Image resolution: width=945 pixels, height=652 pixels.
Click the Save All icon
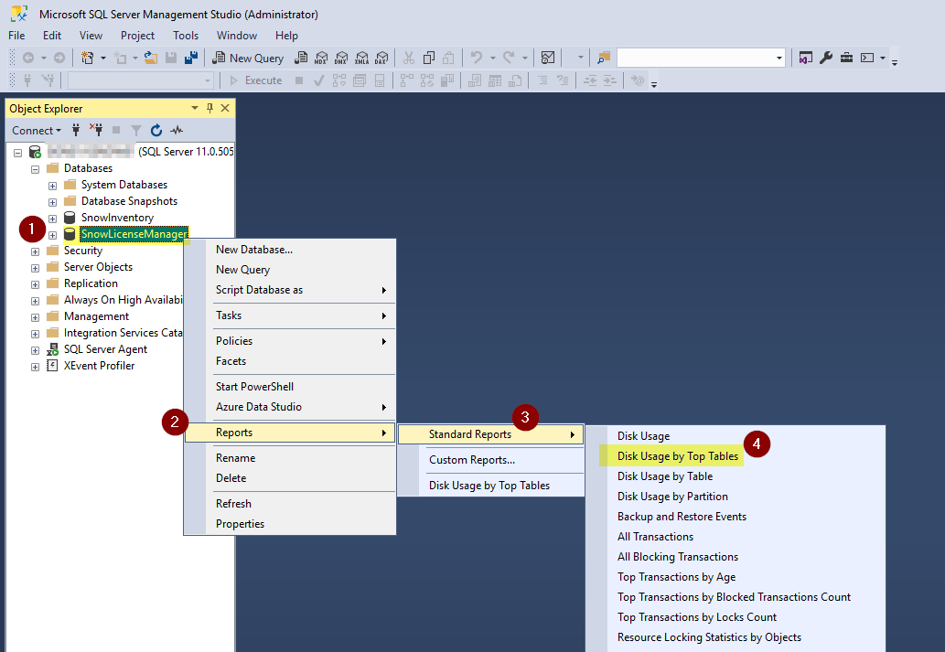click(191, 58)
